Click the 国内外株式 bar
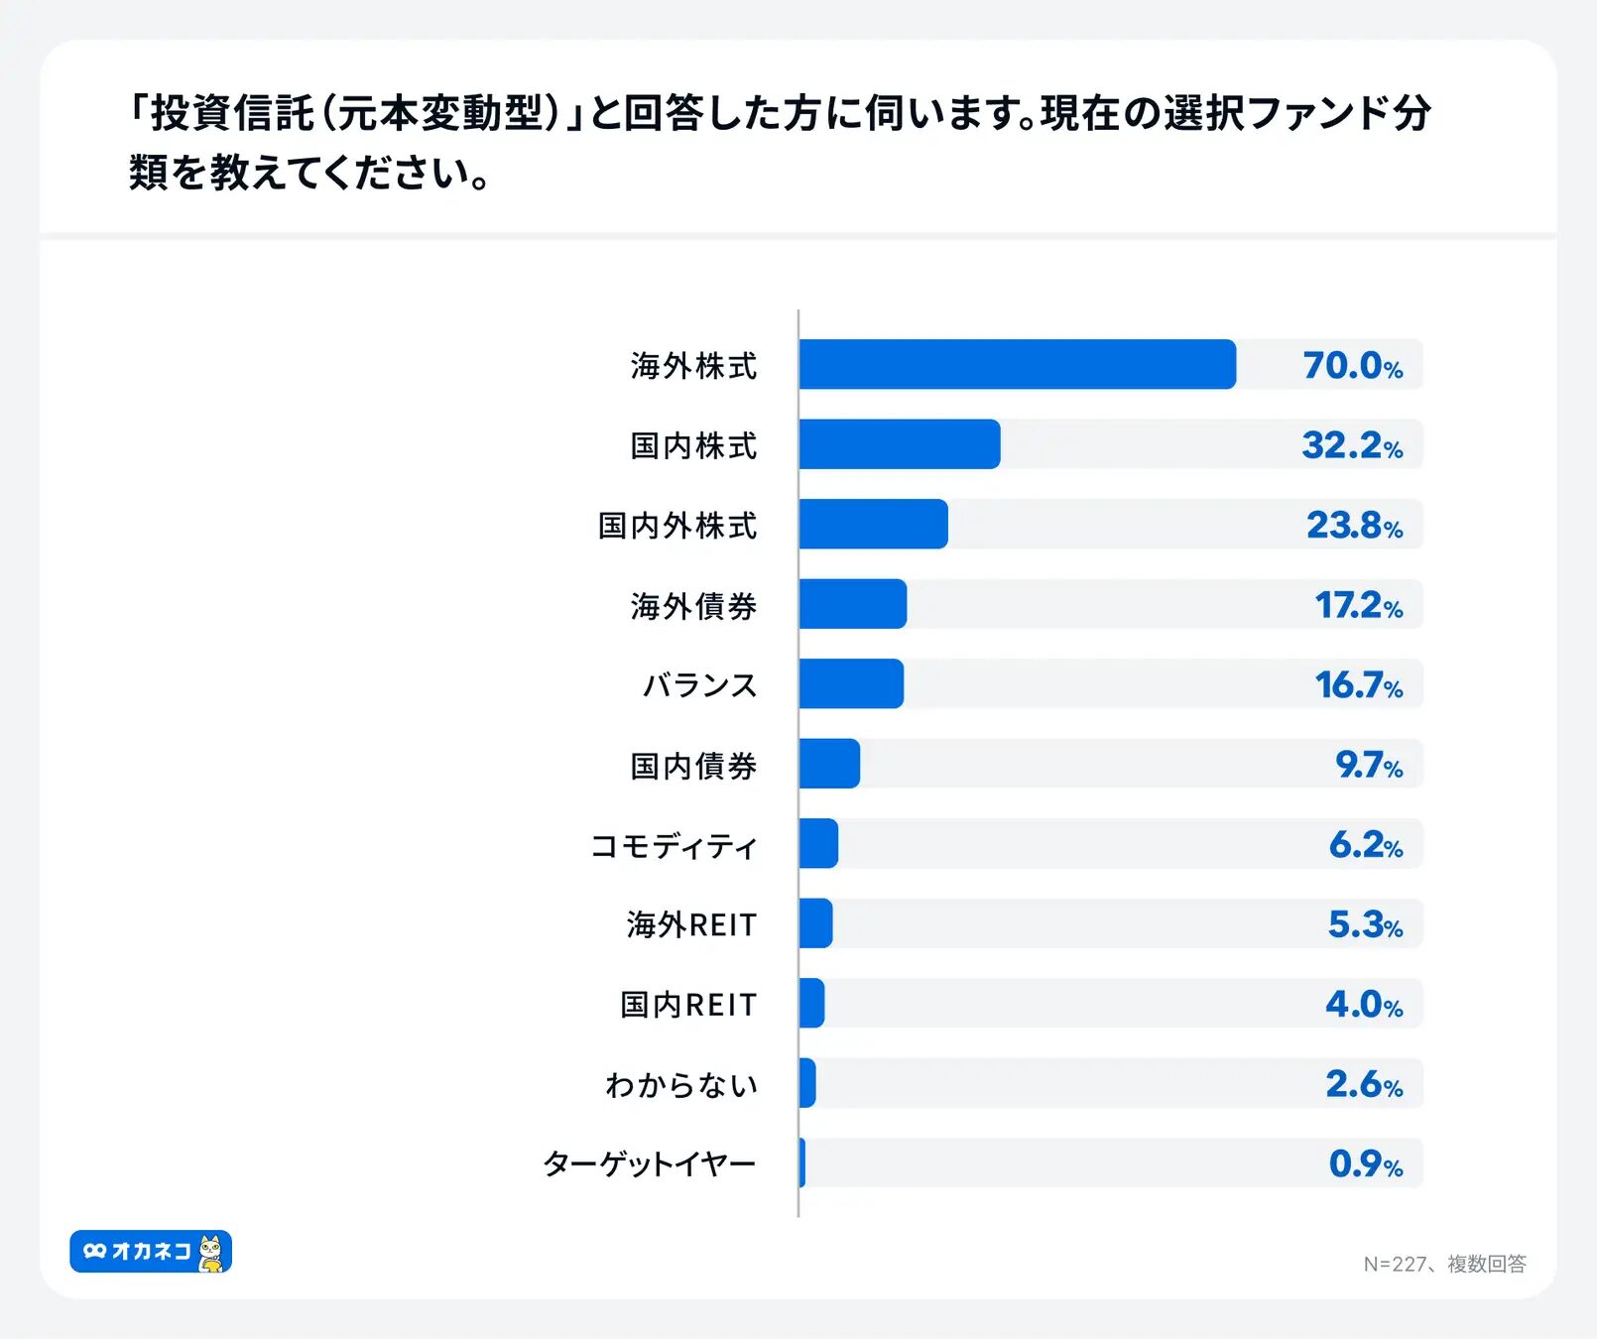1597x1339 pixels. 873,524
